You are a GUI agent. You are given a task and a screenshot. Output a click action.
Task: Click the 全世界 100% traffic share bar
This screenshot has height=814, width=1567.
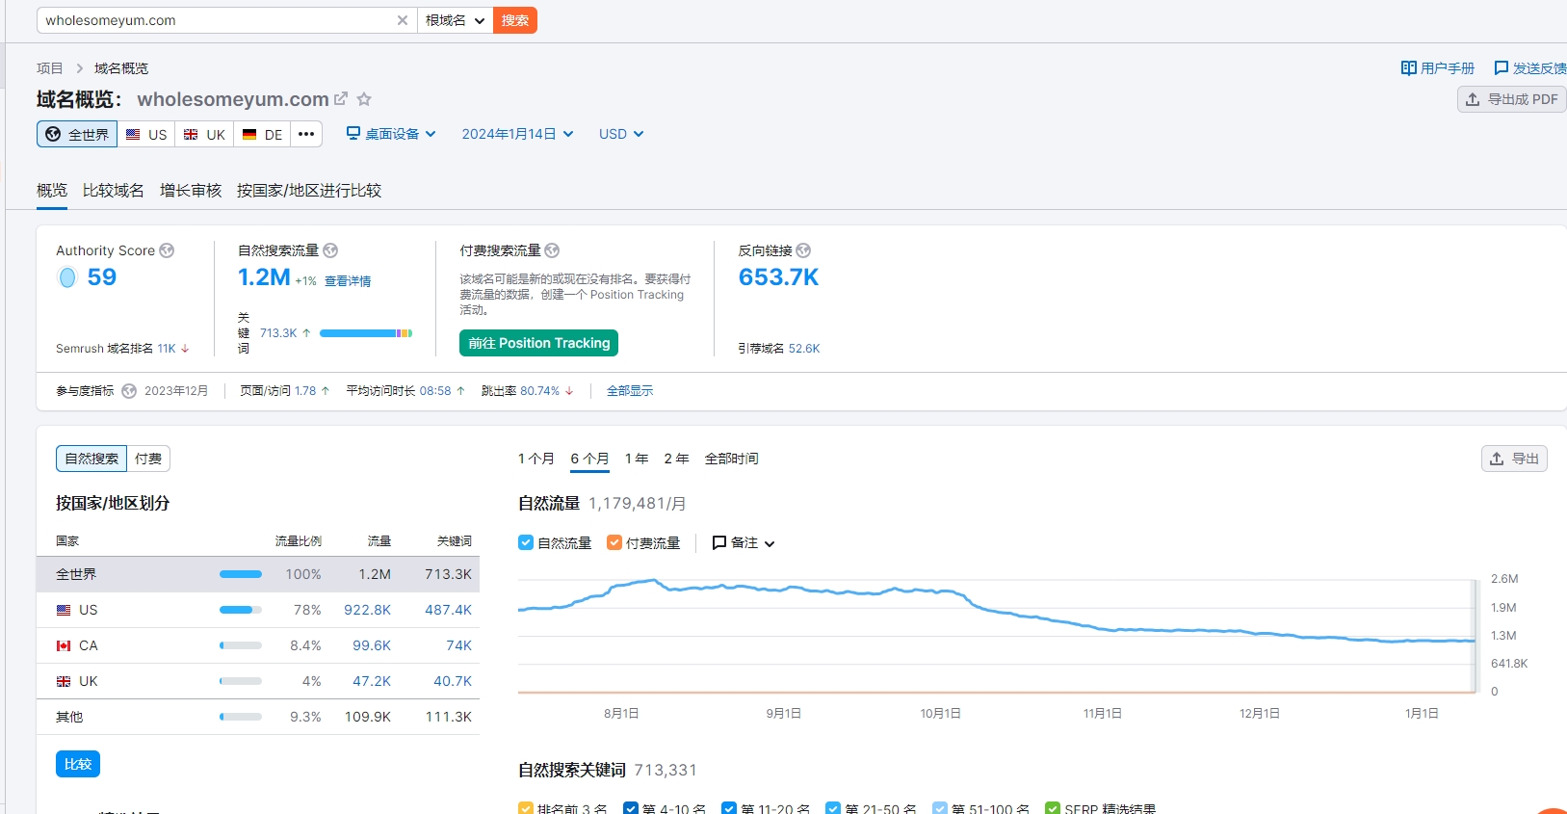[241, 574]
